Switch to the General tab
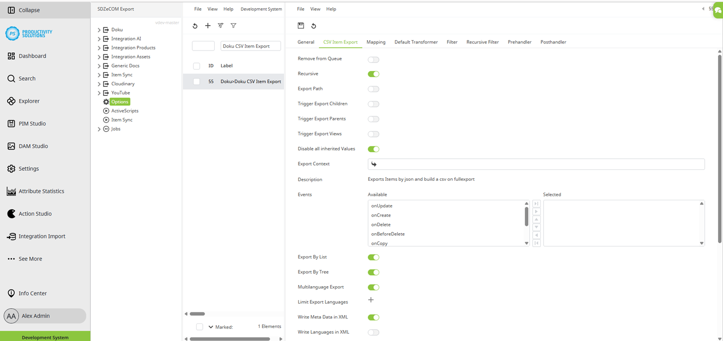 click(x=306, y=42)
